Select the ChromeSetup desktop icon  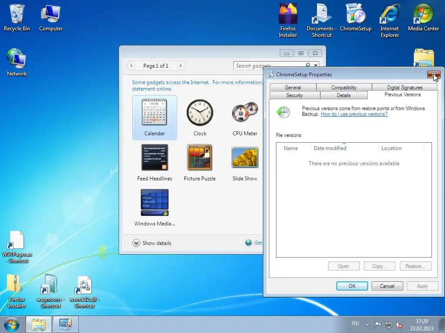(x=355, y=17)
